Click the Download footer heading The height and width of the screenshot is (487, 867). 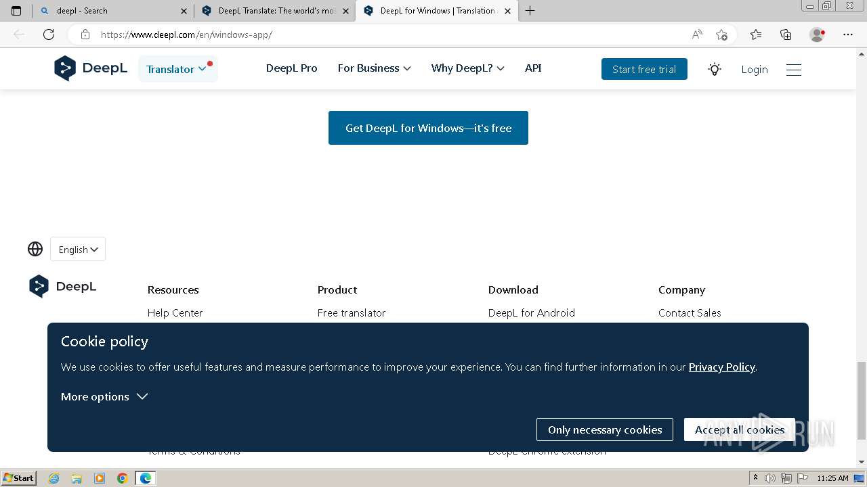[513, 289]
